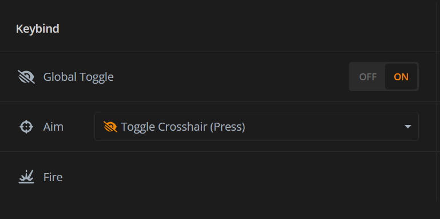Click the Fire label text

[x=53, y=177]
